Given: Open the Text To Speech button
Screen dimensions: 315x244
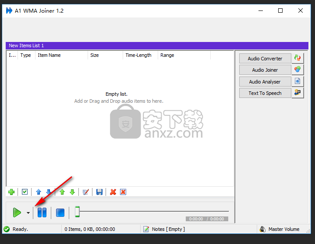Looking at the screenshot, I should 265,93.
